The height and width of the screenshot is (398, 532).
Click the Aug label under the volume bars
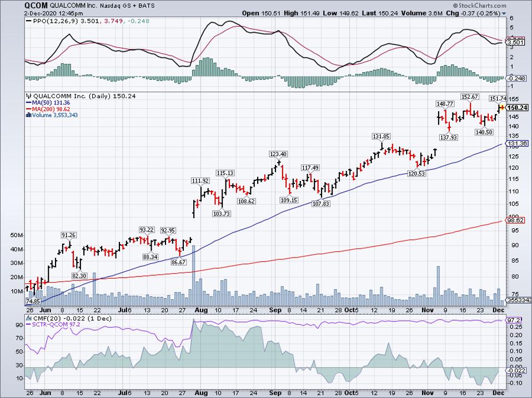click(201, 310)
